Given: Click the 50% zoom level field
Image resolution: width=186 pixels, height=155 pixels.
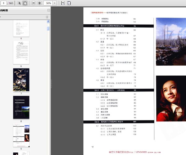Looking at the screenshot, I should [x=48, y=3].
